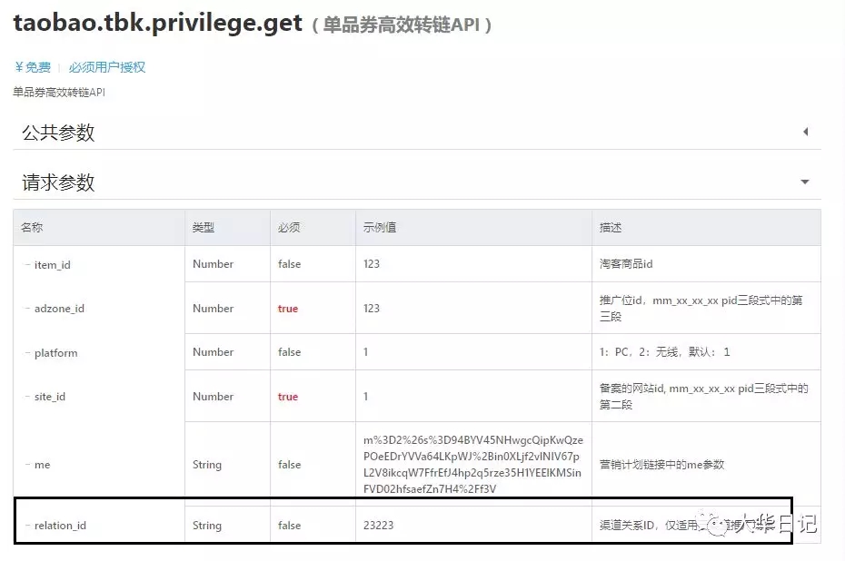Click the 营销计划链接中的me参数 description

661,465
